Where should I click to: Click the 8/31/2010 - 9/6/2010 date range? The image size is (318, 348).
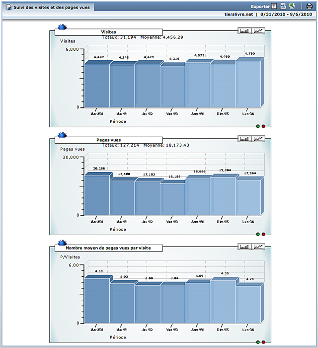pyautogui.click(x=286, y=15)
